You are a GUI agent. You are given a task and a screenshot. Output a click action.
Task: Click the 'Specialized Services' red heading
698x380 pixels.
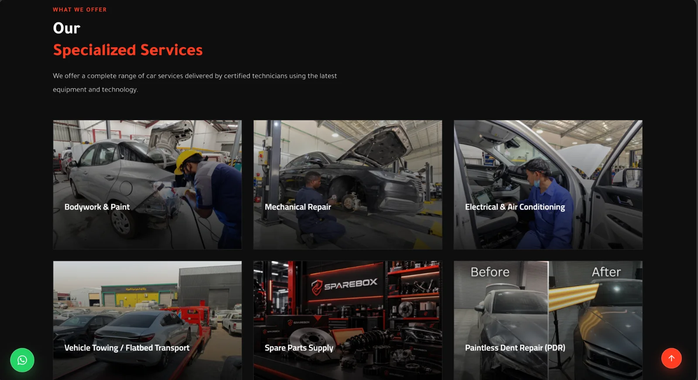click(128, 50)
